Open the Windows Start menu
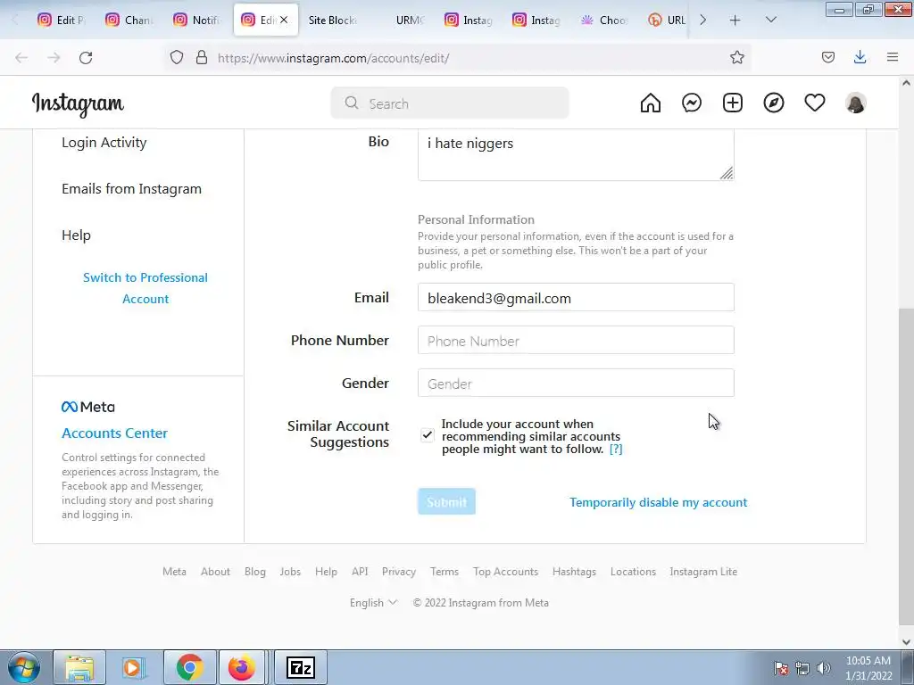The height and width of the screenshot is (685, 914). coord(24,667)
